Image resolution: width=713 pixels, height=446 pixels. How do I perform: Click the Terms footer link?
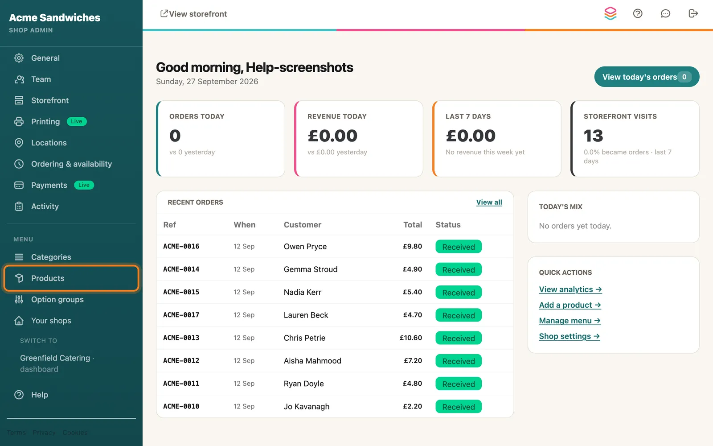[16, 433]
